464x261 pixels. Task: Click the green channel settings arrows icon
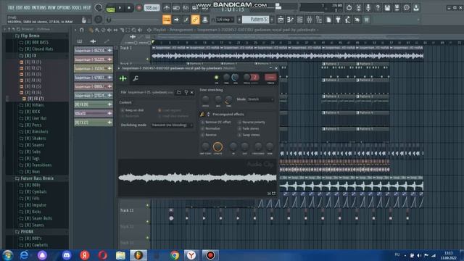tap(123, 78)
